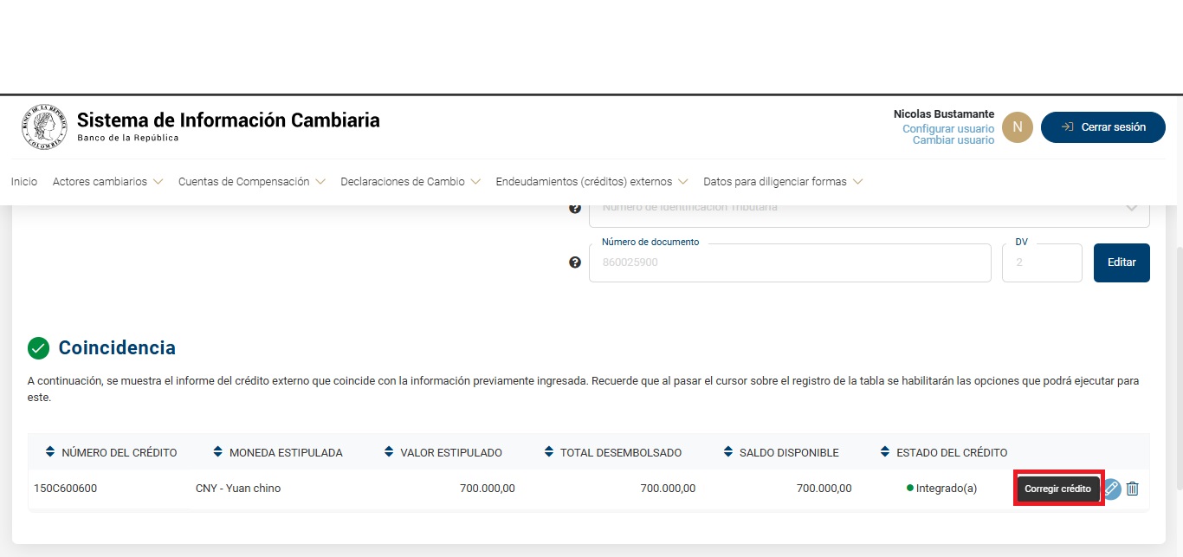The width and height of the screenshot is (1183, 557).
Task: Click the trash delete icon for credit 150C600600
Action: (1132, 489)
